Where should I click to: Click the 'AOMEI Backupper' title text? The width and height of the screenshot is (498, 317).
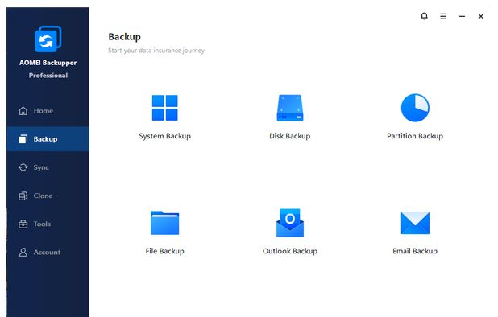point(48,63)
